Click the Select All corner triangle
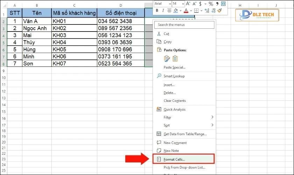 (x=4, y=6)
